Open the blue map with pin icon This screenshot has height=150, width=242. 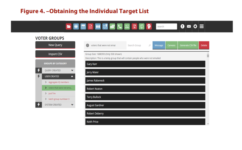point(105,26)
